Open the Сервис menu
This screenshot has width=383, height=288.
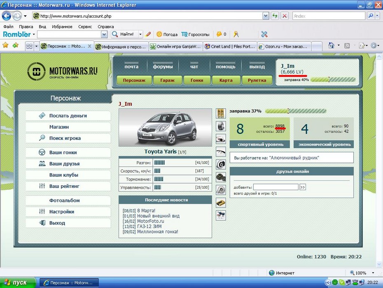point(85,27)
